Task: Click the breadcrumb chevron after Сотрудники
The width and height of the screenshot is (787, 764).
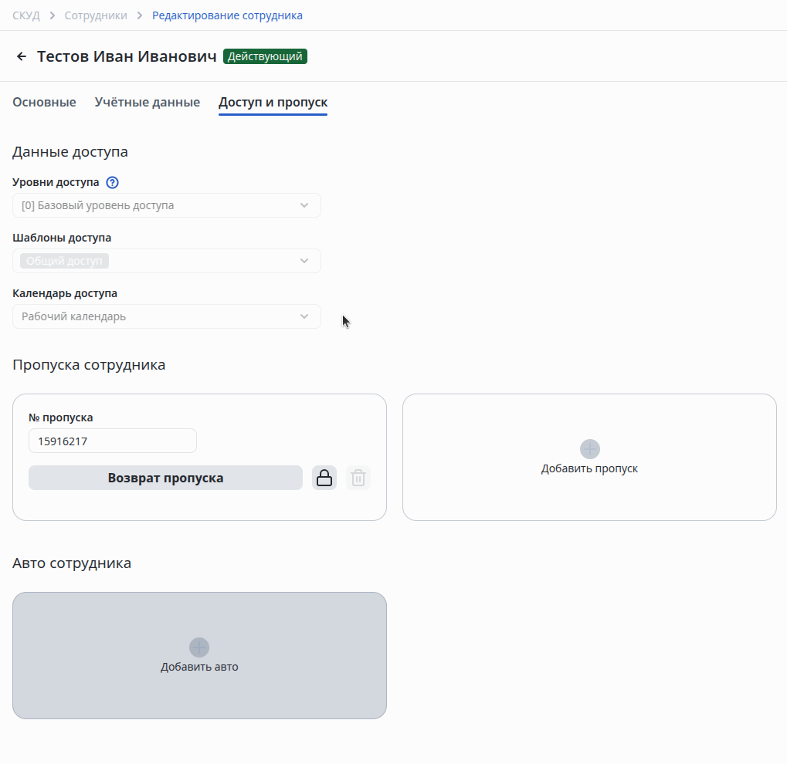Action: tap(140, 15)
